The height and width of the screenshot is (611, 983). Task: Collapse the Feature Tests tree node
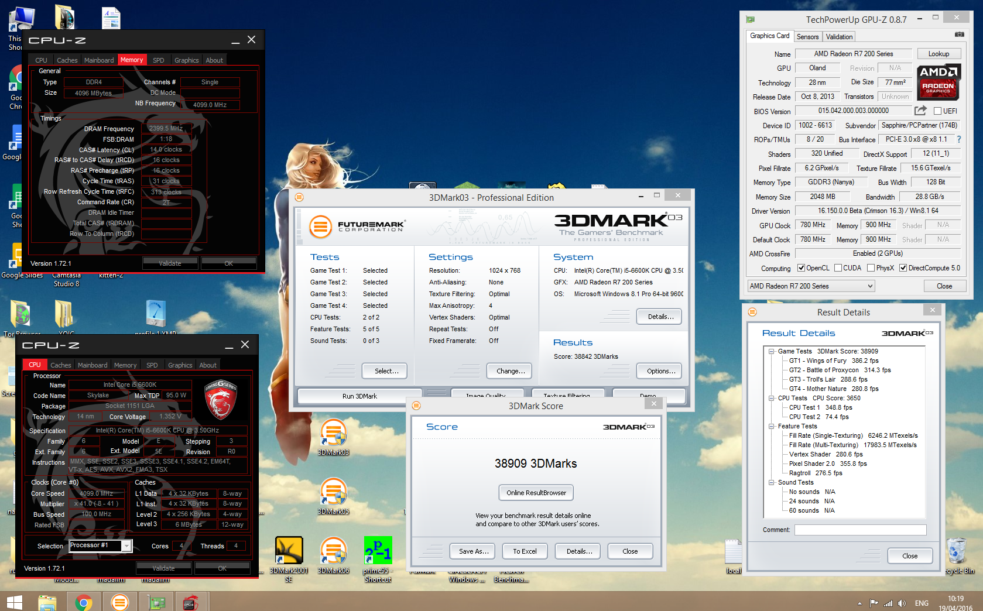click(772, 427)
